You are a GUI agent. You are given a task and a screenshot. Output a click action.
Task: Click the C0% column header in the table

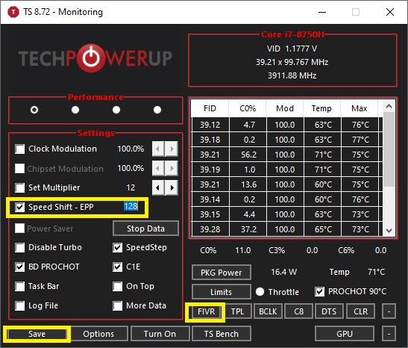pyautogui.click(x=248, y=108)
